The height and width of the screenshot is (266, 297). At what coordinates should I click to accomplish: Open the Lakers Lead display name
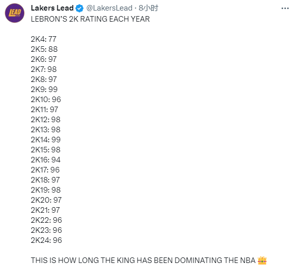[52, 8]
